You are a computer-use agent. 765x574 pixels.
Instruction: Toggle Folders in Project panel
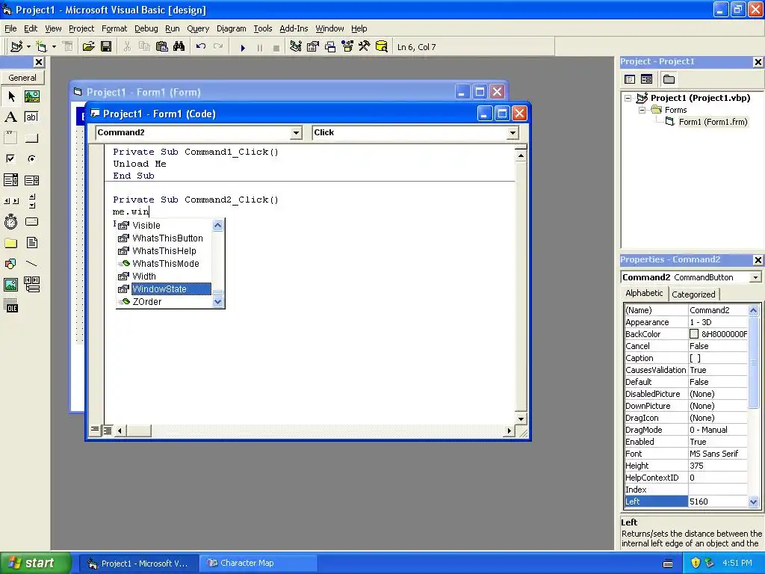coord(669,79)
